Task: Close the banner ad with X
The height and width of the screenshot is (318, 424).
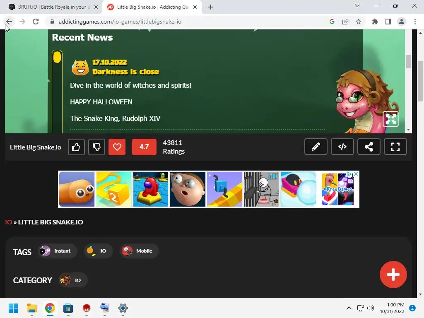Action: click(x=356, y=174)
